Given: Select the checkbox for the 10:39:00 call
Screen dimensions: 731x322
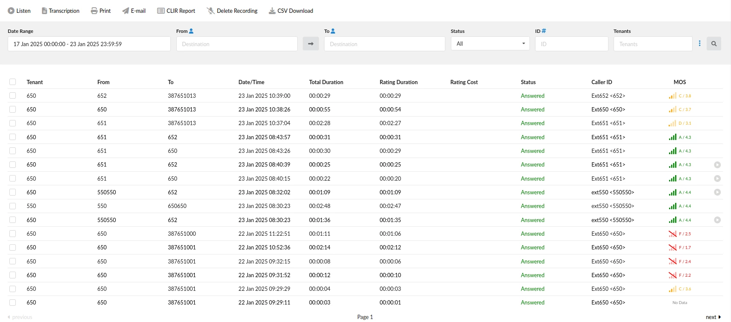Looking at the screenshot, I should click(x=12, y=96).
